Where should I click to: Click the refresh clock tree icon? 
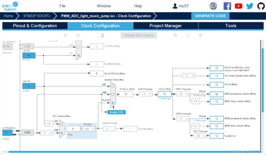point(102,35)
